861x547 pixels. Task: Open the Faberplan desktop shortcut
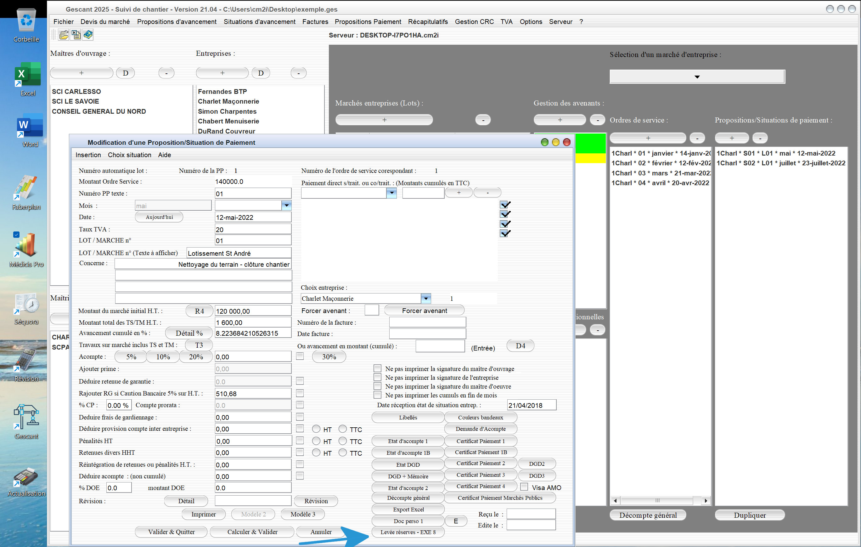pos(26,192)
